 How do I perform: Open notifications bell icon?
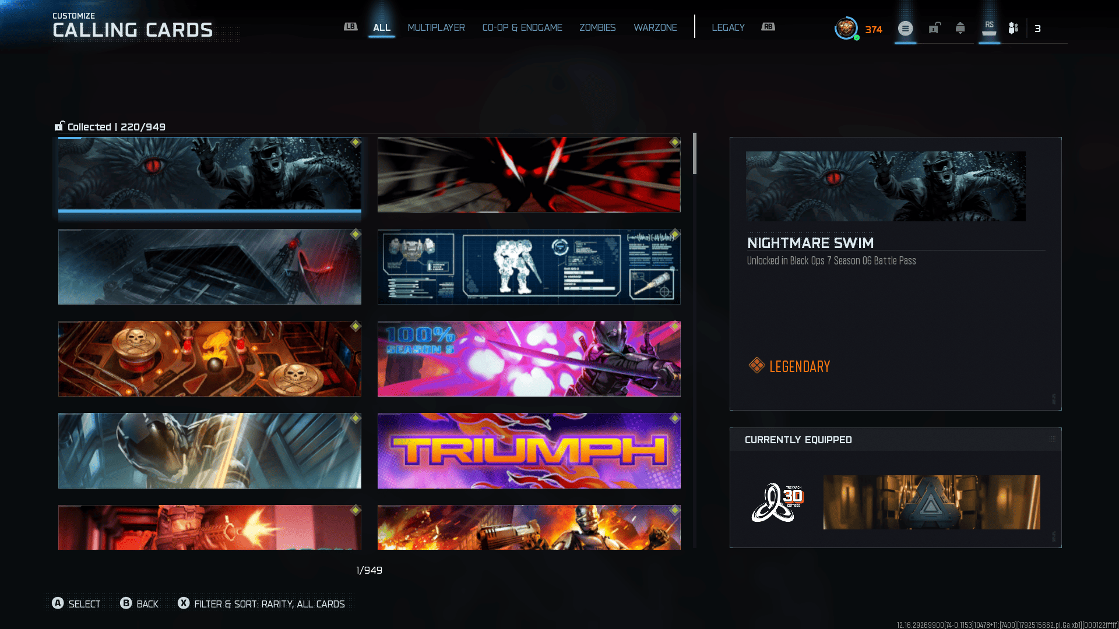click(x=960, y=28)
